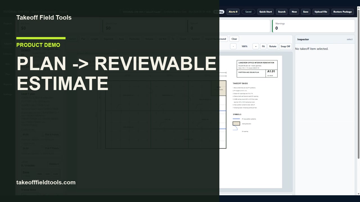The width and height of the screenshot is (360, 202).
Task: Fit the plan to the view
Action: [263, 46]
